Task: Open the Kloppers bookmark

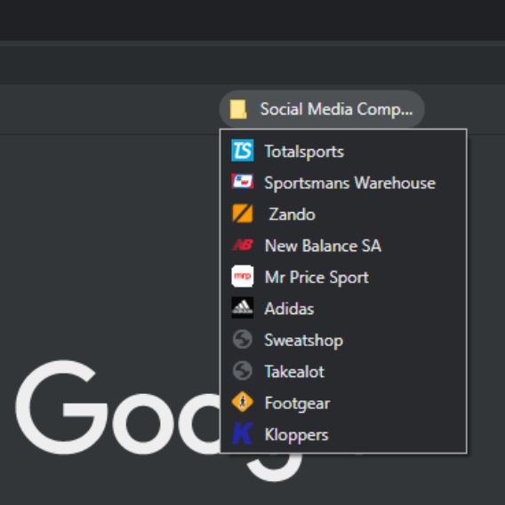Action: [x=343, y=434]
